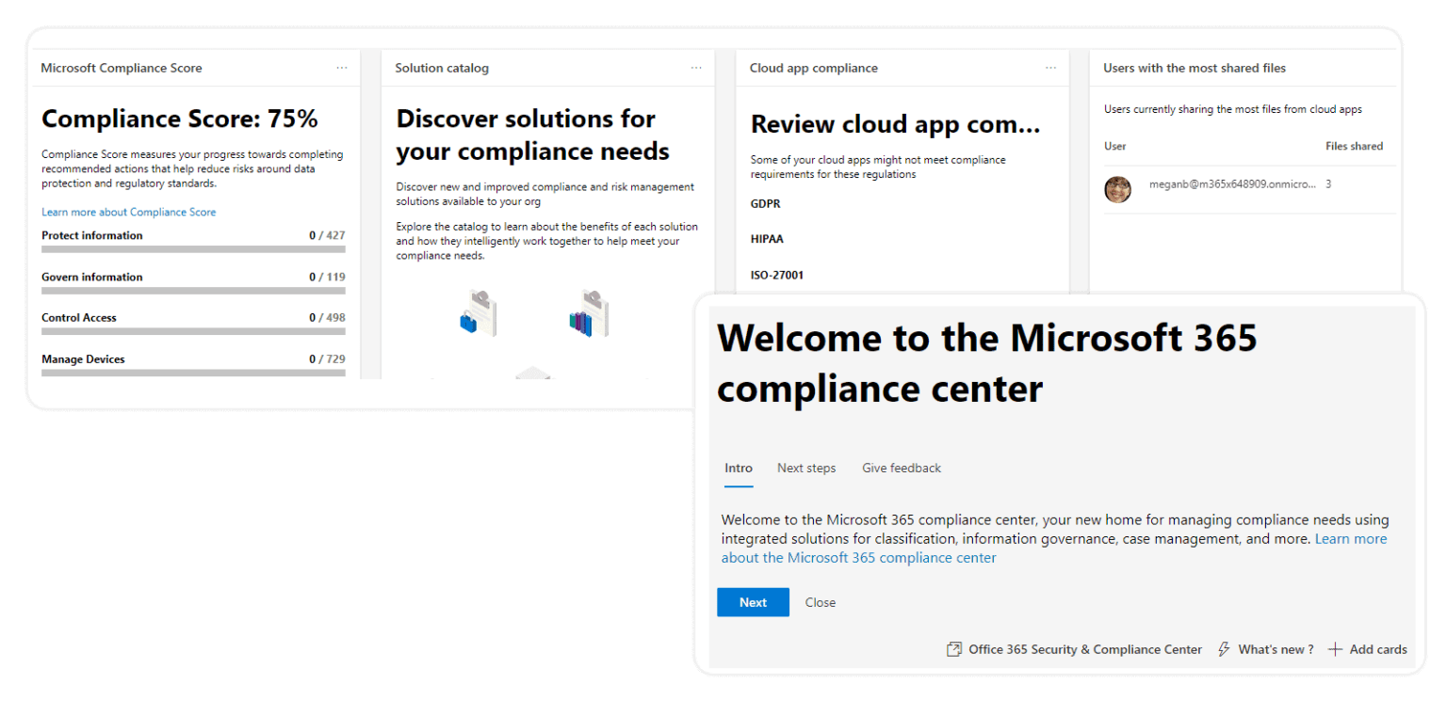Switch to the Give feedback tab
The height and width of the screenshot is (716, 1447).
pyautogui.click(x=902, y=468)
